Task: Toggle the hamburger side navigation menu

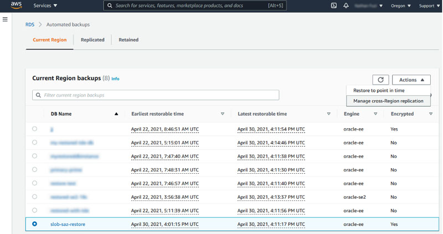Action: pos(5,19)
